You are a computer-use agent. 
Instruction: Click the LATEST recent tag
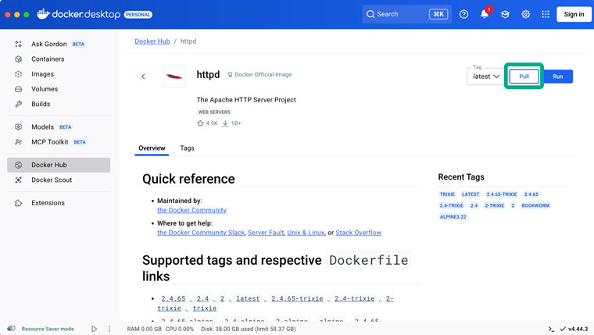(471, 194)
